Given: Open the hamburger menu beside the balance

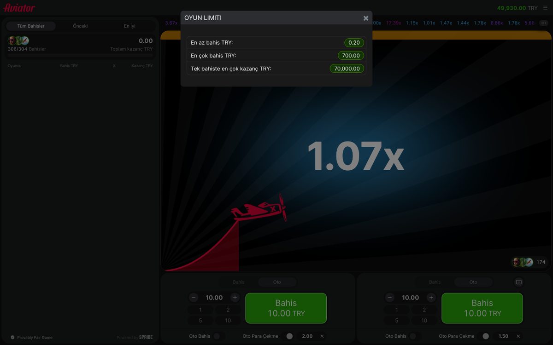Looking at the screenshot, I should tap(545, 8).
